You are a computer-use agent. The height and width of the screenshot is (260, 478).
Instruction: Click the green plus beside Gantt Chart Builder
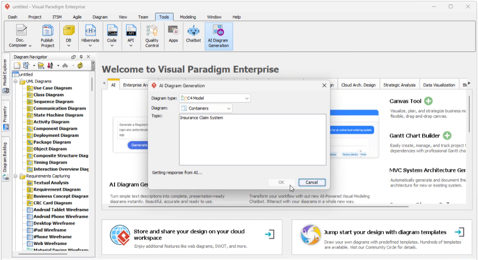[447, 136]
